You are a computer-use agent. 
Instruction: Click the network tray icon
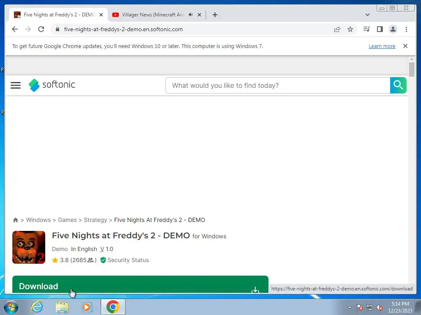(x=370, y=307)
